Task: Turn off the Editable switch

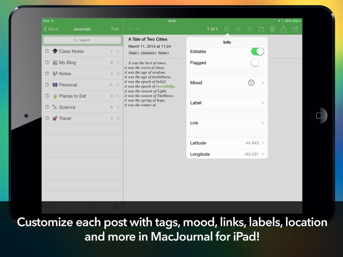Action: point(258,52)
